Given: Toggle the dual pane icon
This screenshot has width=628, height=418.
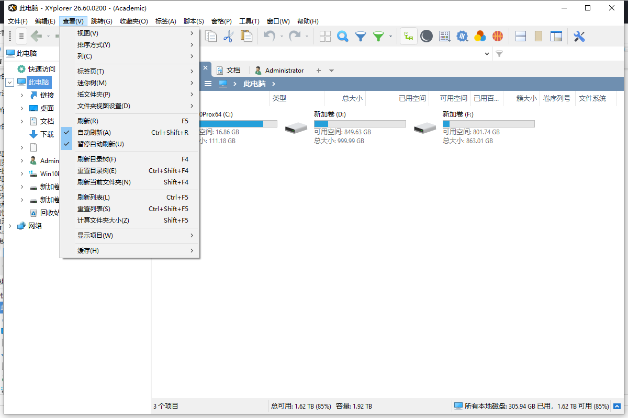Looking at the screenshot, I should click(x=521, y=36).
